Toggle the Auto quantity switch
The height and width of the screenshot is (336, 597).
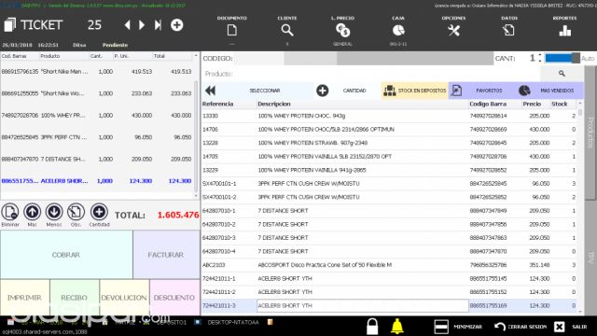point(562,58)
